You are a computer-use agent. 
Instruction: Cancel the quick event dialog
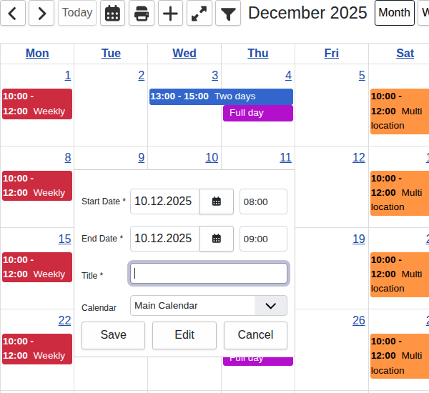[255, 335]
